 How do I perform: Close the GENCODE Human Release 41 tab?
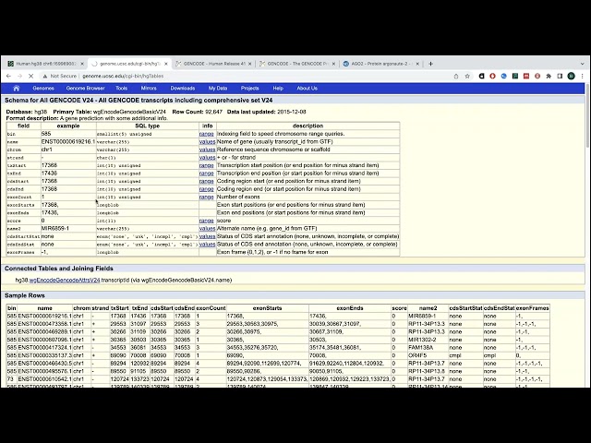(249, 64)
